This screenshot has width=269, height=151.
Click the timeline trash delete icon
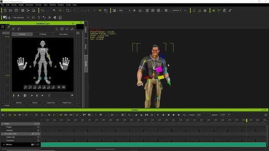coord(266,115)
